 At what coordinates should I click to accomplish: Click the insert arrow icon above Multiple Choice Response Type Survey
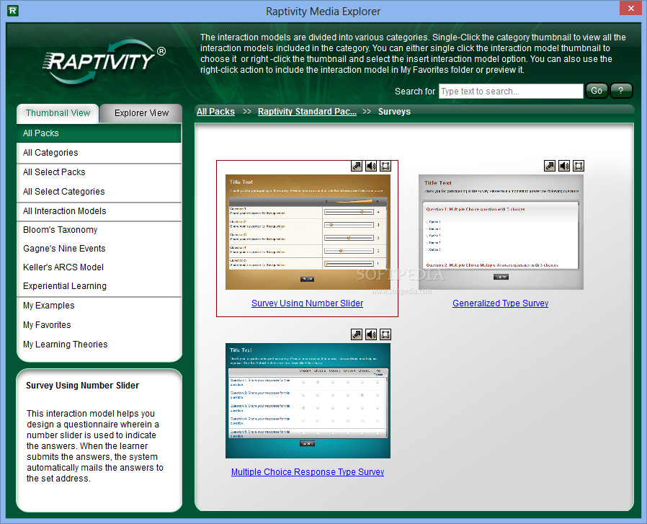click(x=357, y=334)
